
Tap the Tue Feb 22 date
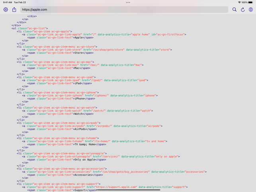[x=20, y=2]
